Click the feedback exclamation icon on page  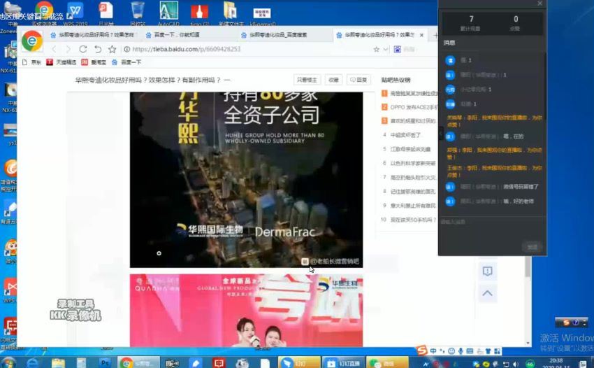[488, 271]
